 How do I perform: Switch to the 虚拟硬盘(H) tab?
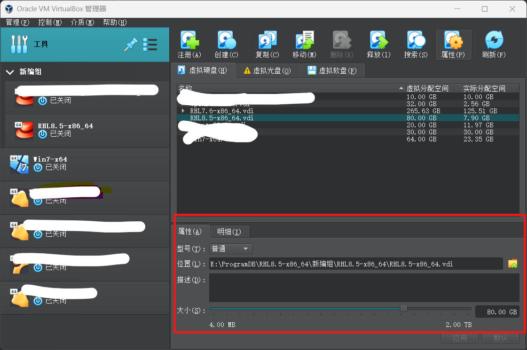click(x=203, y=70)
